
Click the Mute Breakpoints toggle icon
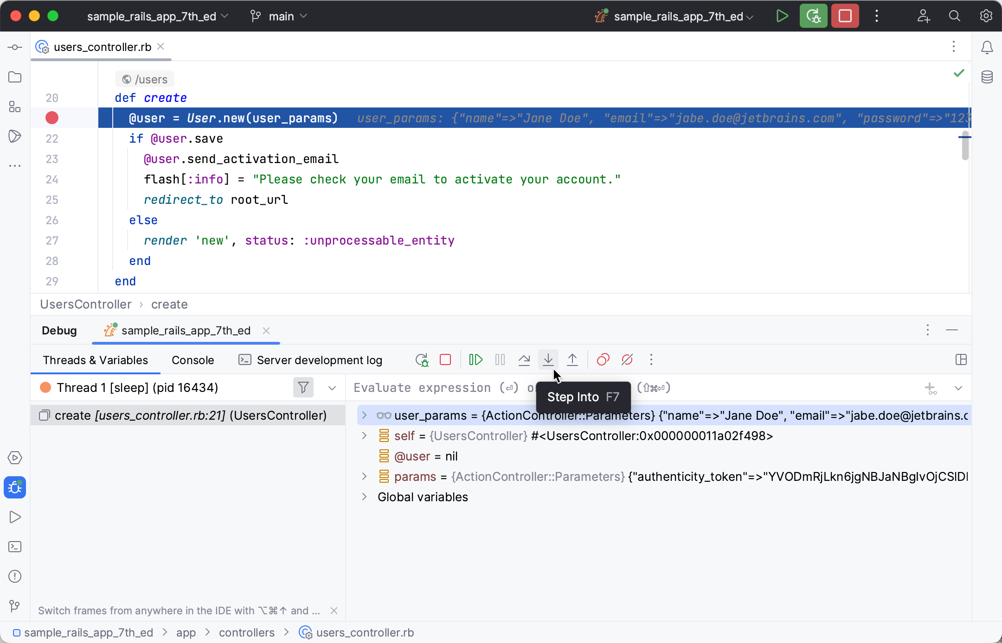(627, 359)
